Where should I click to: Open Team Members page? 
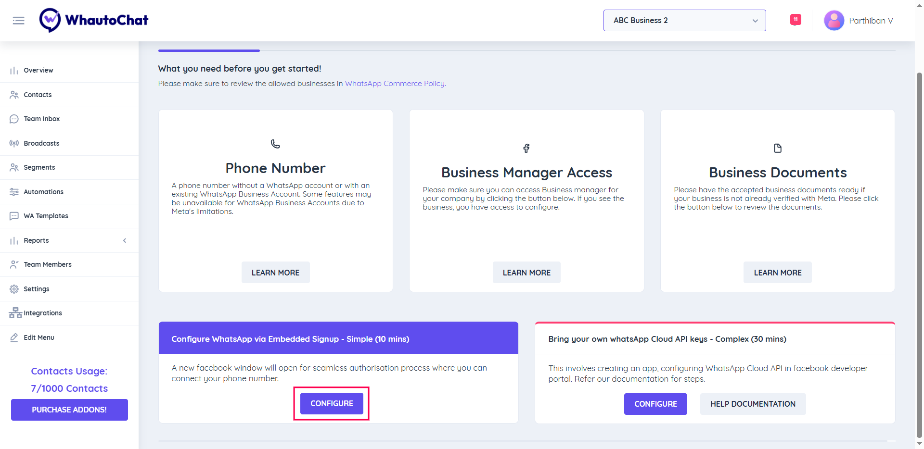coord(69,264)
